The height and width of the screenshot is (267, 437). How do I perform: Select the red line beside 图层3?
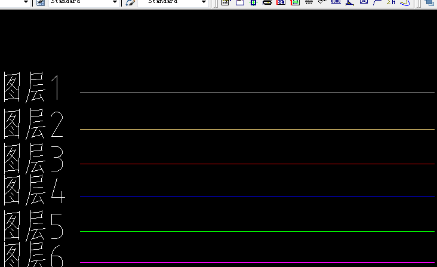257,164
